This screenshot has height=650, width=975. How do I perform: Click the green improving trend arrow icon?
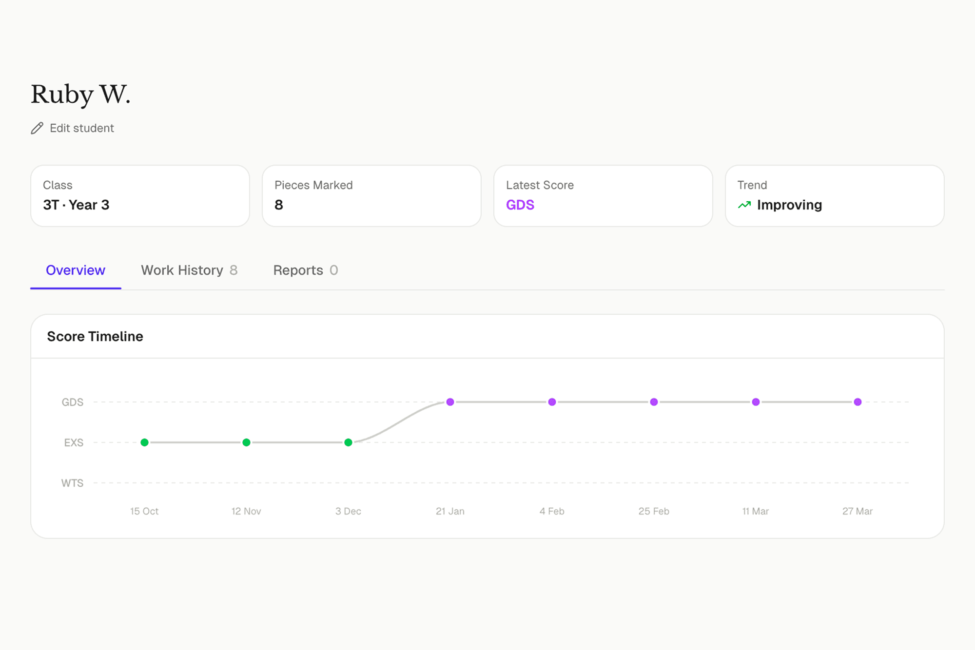click(x=744, y=205)
